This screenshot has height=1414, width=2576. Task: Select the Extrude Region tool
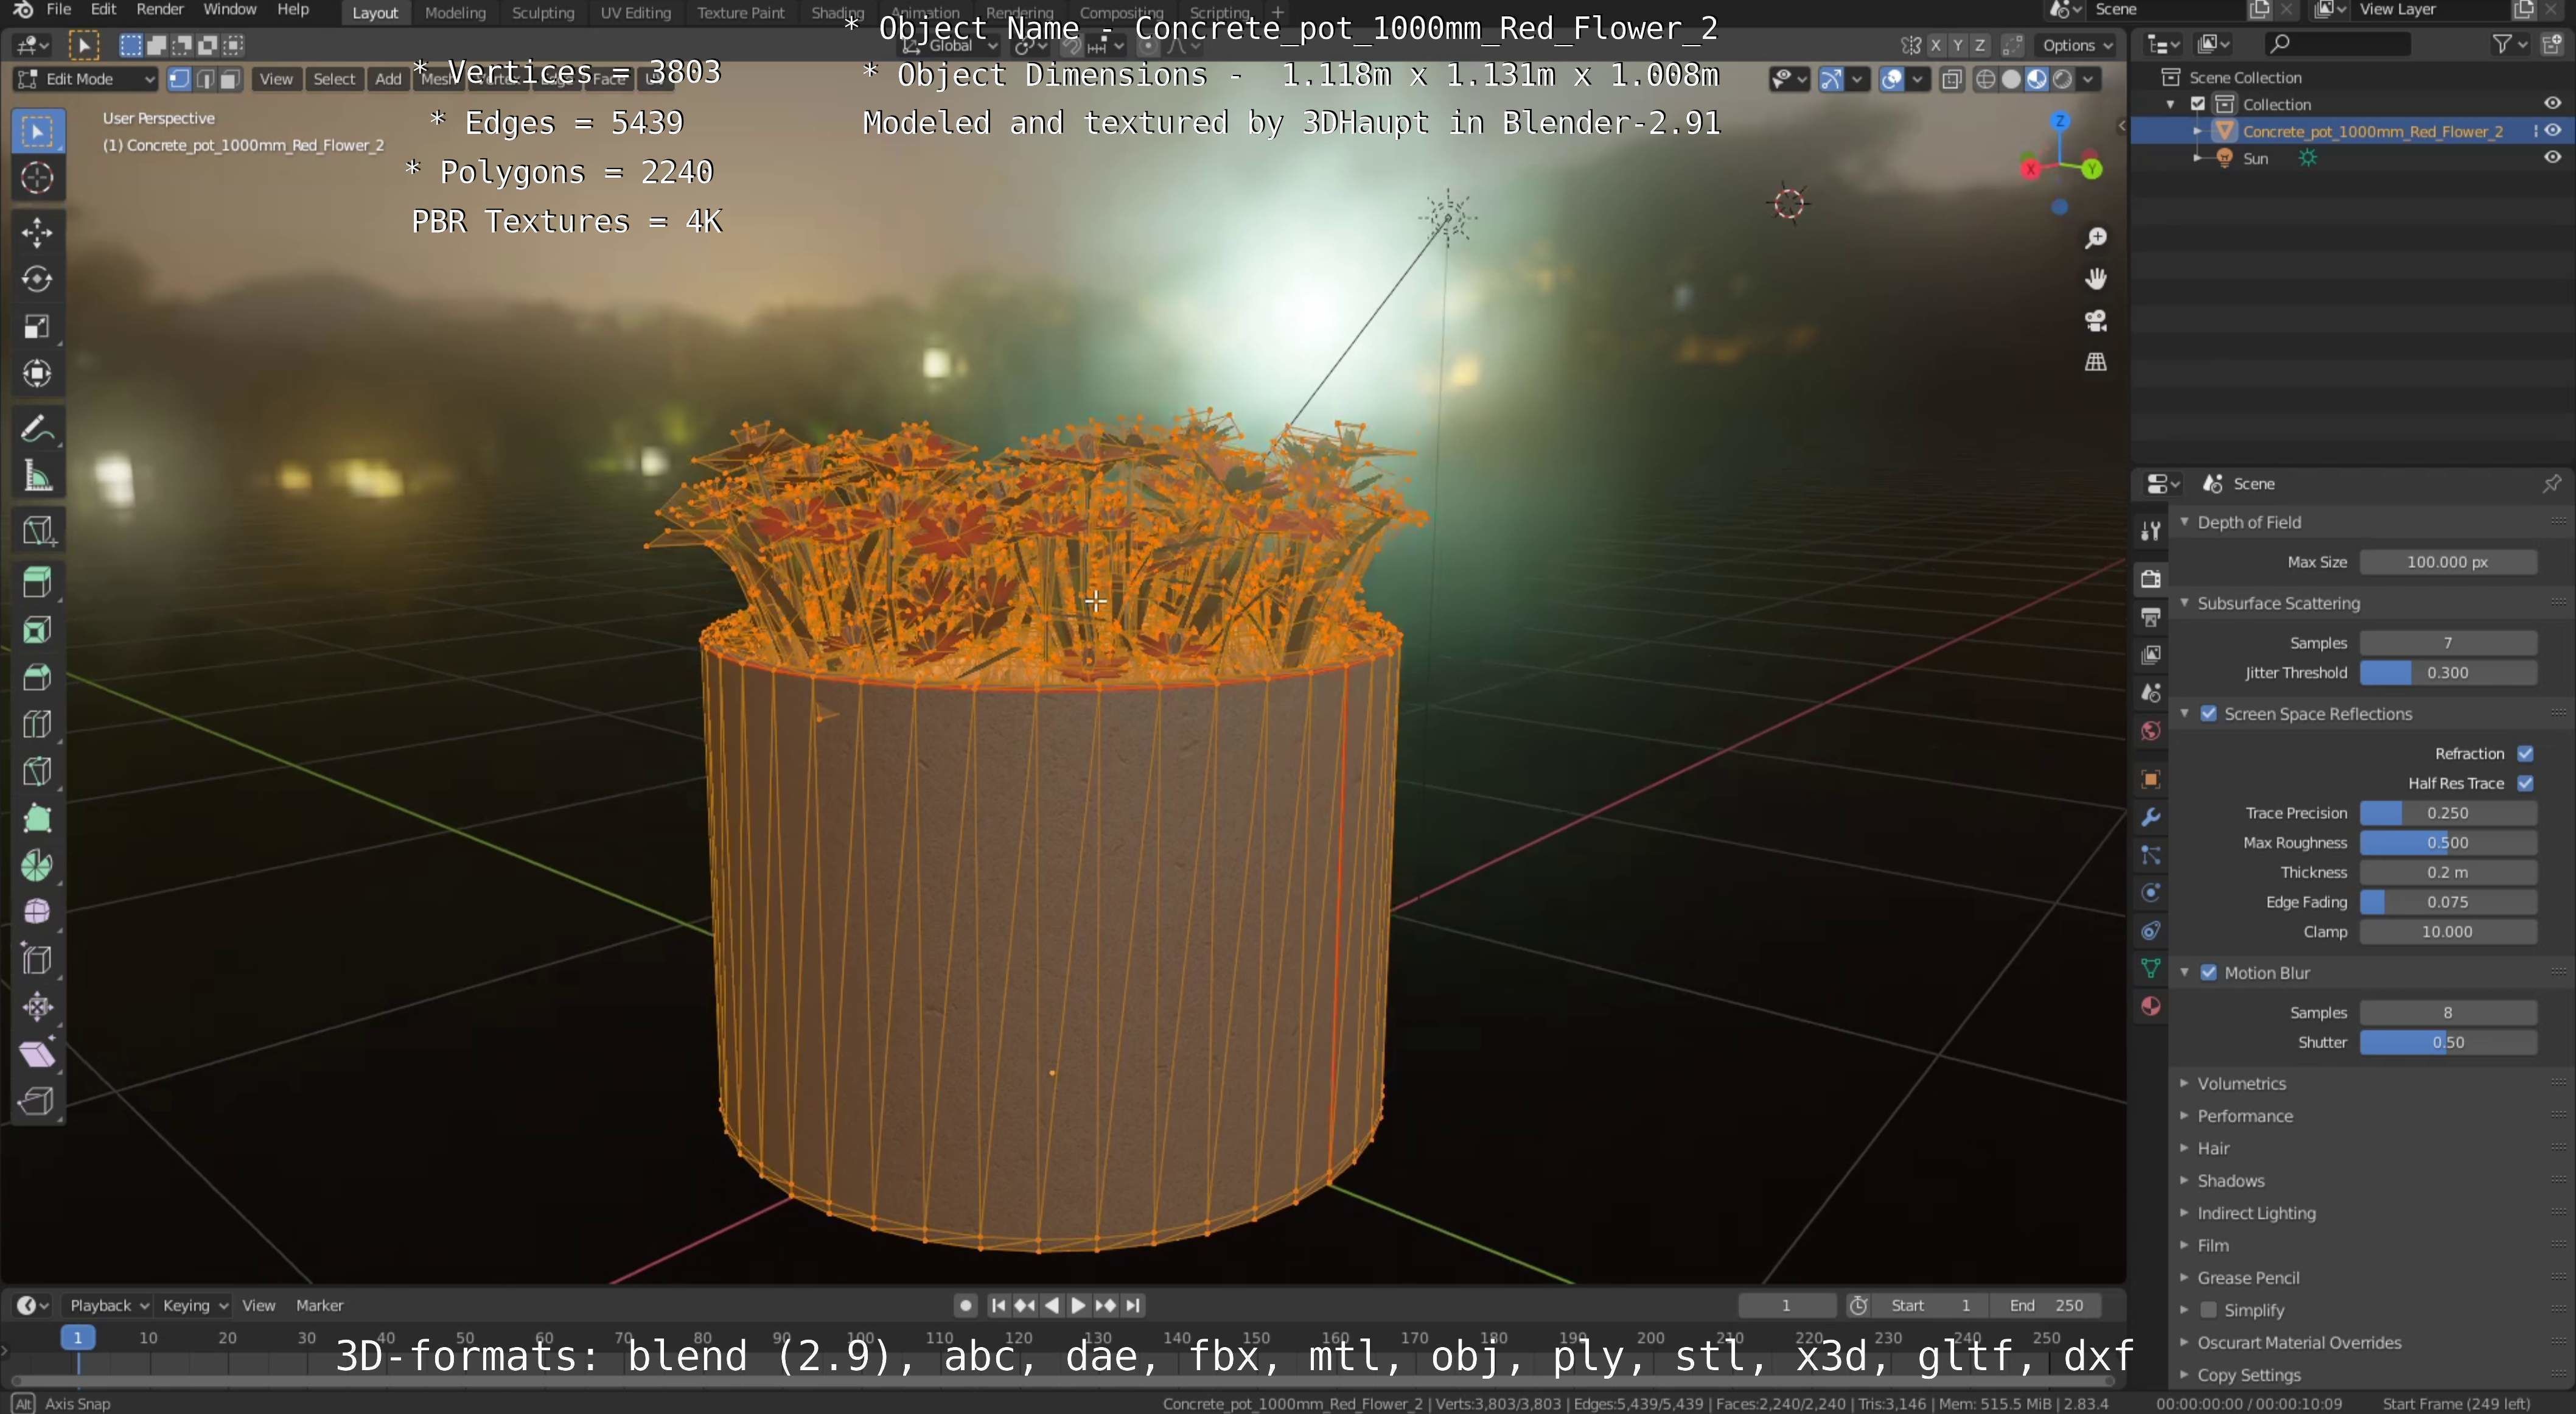(37, 582)
